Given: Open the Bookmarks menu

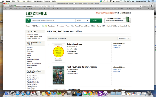Looking at the screenshot, I should tap(38, 1).
